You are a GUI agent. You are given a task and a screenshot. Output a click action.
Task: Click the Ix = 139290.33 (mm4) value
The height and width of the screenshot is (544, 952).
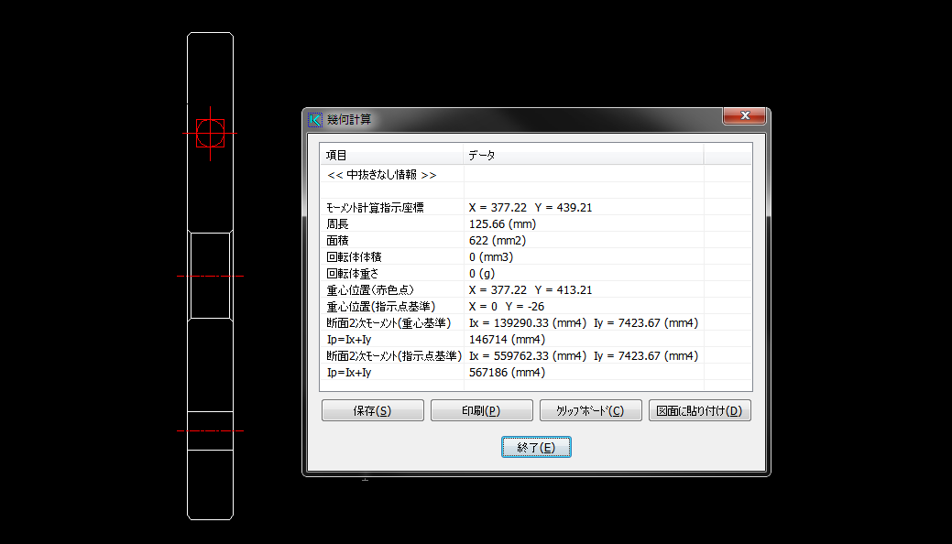528,323
